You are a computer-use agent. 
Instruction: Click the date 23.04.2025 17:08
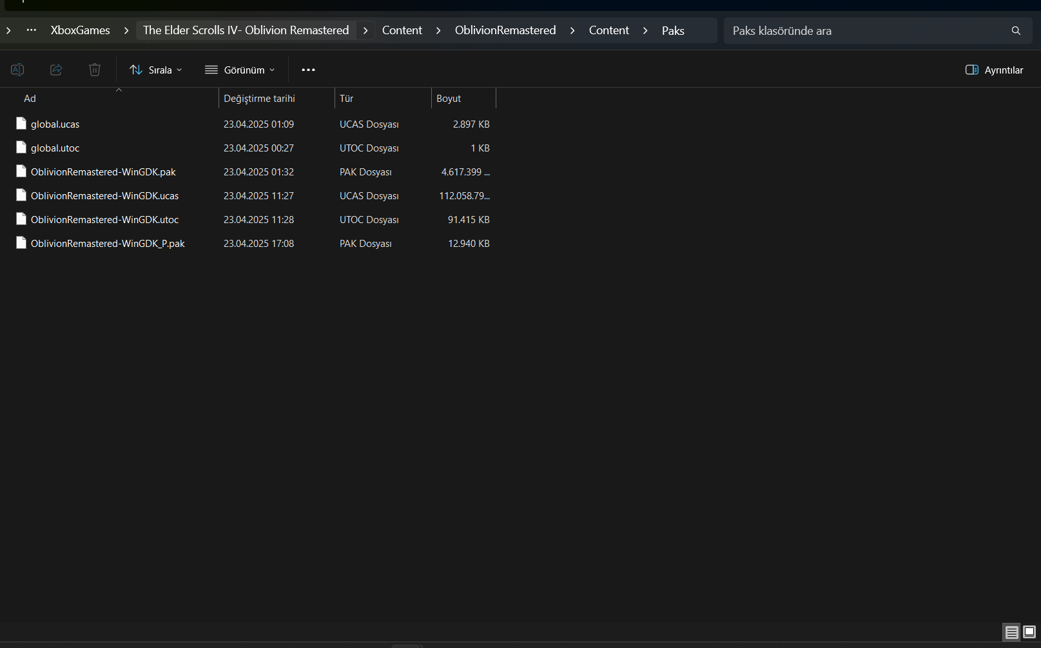pyautogui.click(x=258, y=244)
